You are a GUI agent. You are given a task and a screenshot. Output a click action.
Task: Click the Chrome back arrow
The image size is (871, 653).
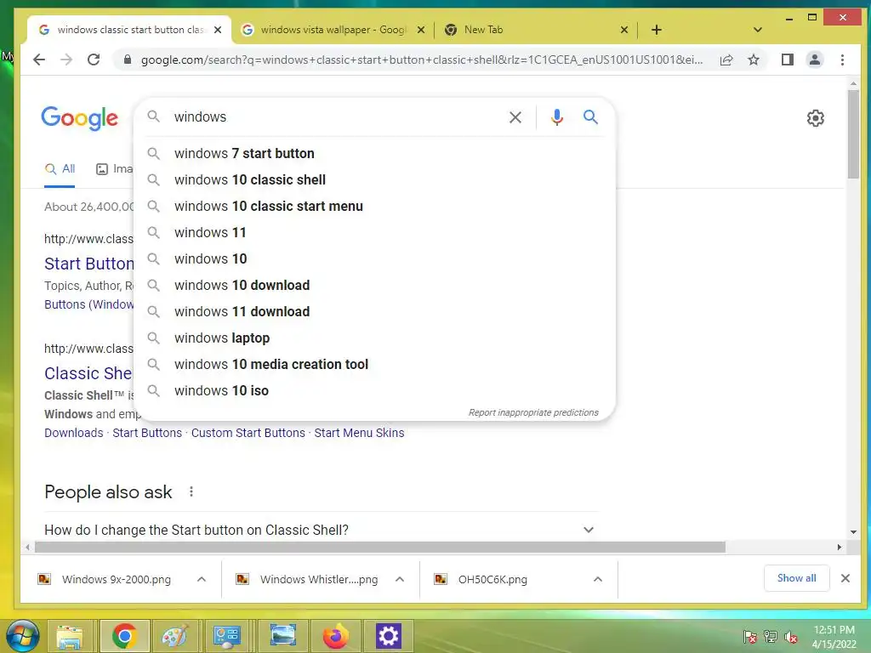(39, 60)
